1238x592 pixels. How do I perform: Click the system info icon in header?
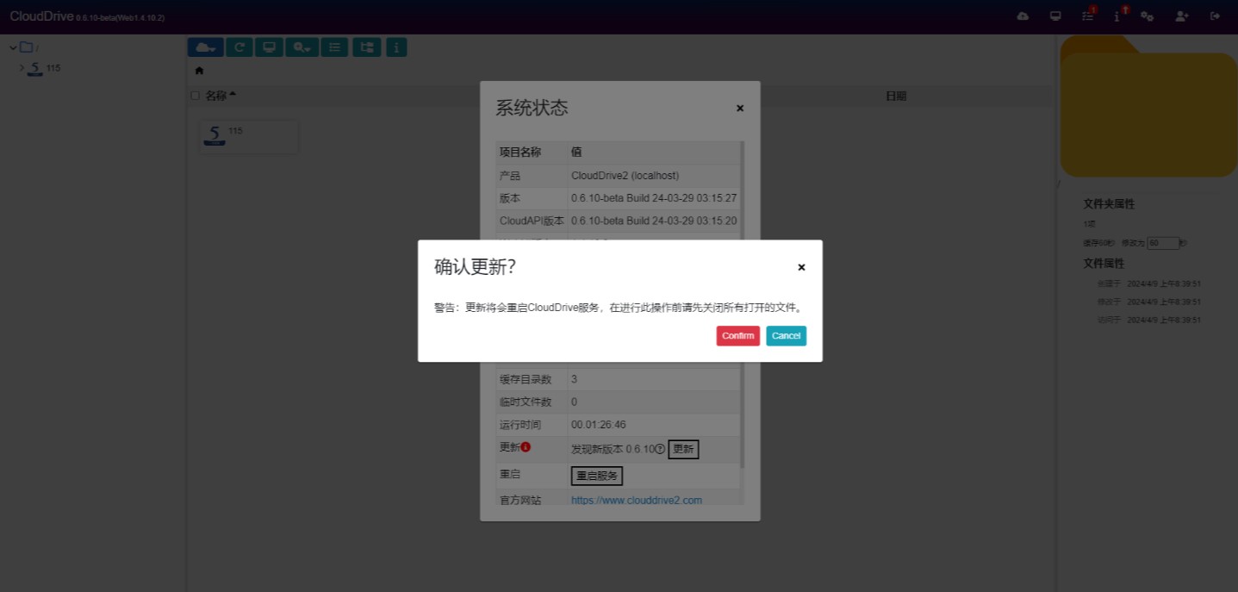[x=1117, y=16]
